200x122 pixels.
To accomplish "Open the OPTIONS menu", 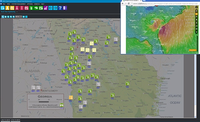I will coord(30,4).
